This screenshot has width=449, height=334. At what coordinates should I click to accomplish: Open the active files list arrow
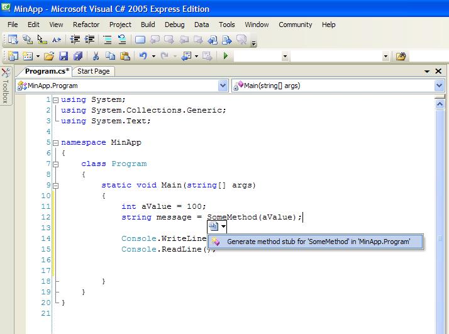(x=427, y=71)
